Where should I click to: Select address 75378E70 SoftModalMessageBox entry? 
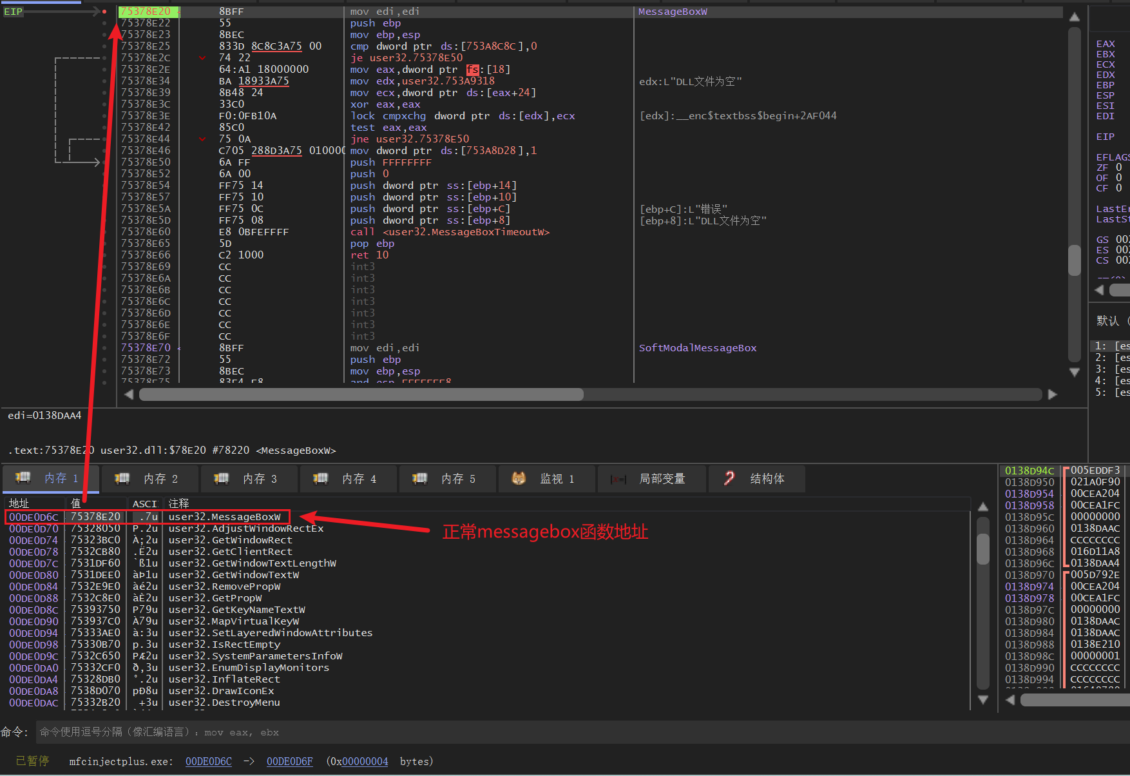(146, 348)
